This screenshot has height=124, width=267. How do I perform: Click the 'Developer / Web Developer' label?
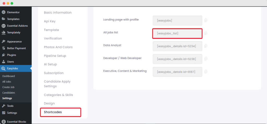pyautogui.click(x=123, y=58)
